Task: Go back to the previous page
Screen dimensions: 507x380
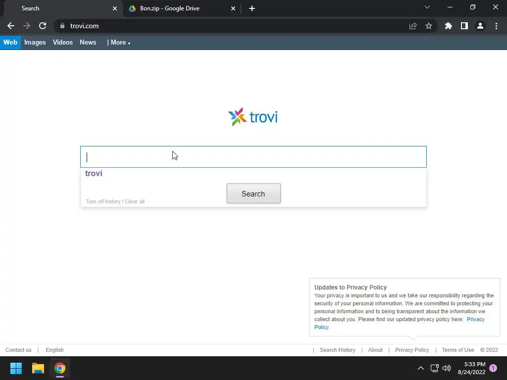Action: 11,26
